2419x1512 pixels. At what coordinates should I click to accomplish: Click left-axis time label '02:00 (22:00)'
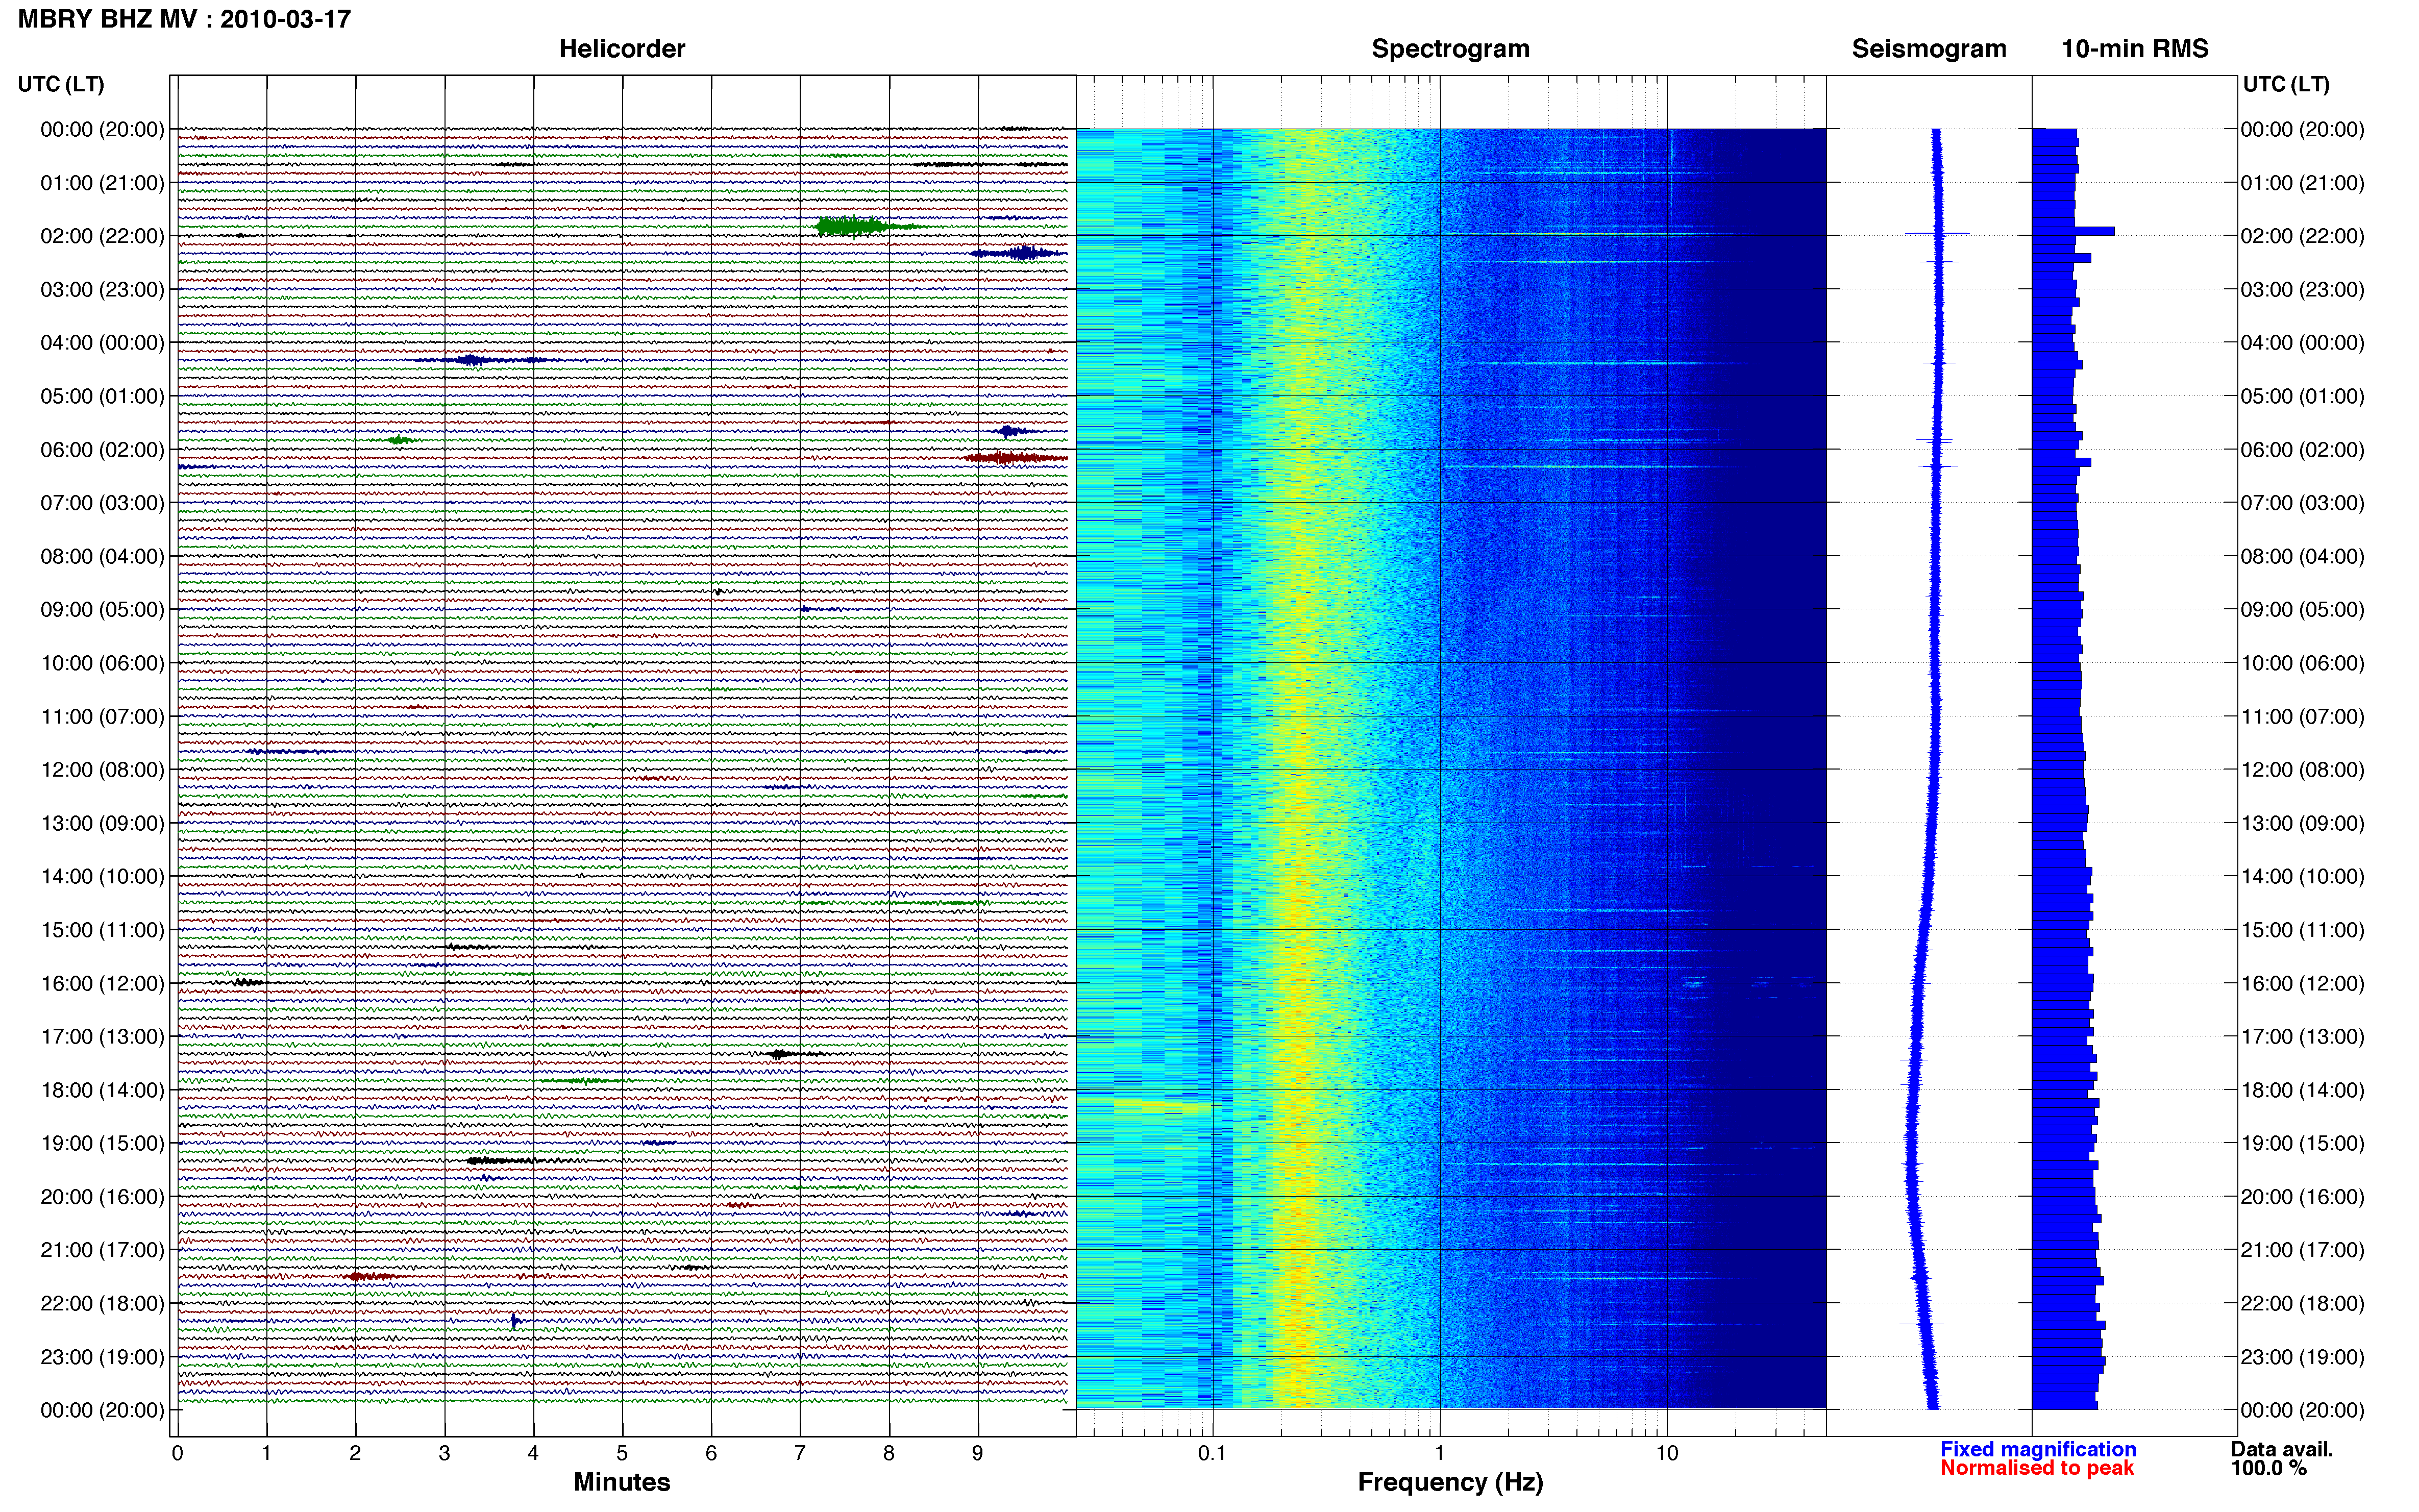(102, 236)
